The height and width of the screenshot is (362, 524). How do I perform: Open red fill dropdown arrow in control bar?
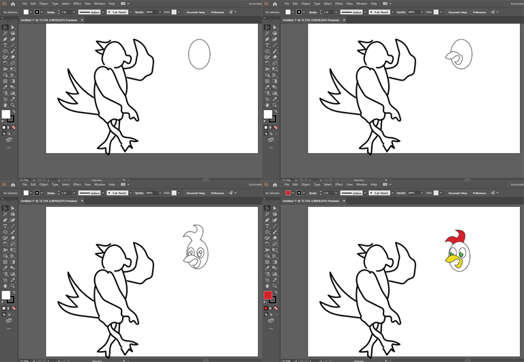coord(293,193)
